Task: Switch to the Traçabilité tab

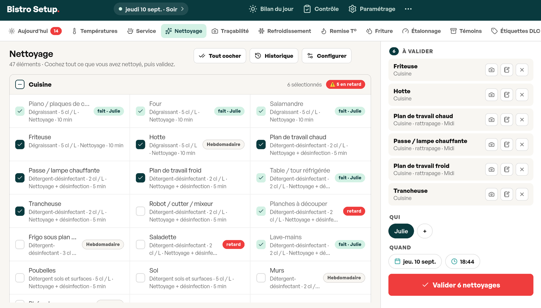Action: (x=230, y=31)
